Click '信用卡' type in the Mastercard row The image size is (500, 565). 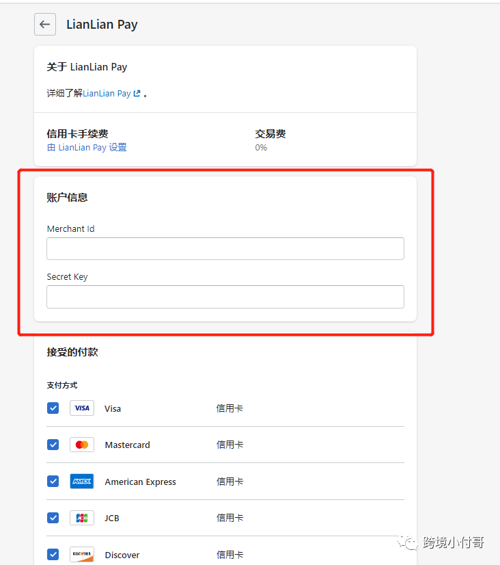tap(230, 445)
